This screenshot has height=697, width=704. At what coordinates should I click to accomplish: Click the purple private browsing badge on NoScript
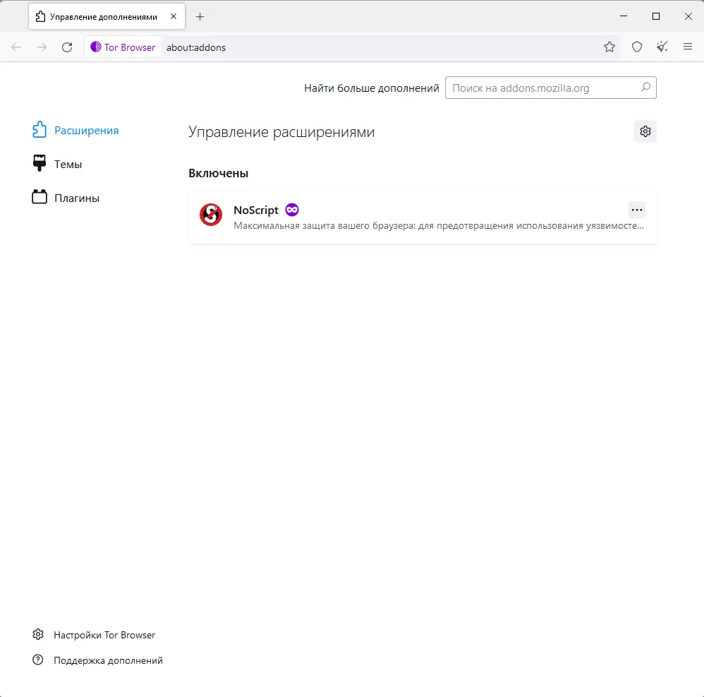(x=292, y=210)
